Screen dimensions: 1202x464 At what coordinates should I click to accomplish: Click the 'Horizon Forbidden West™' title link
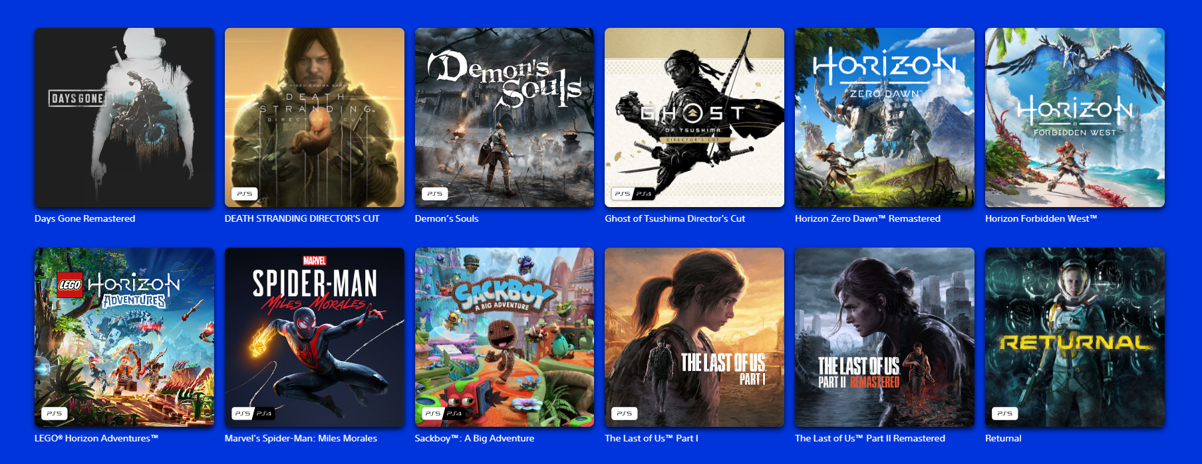(1041, 218)
